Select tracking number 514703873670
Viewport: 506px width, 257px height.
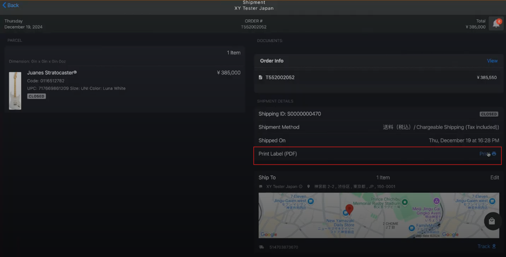(x=284, y=247)
